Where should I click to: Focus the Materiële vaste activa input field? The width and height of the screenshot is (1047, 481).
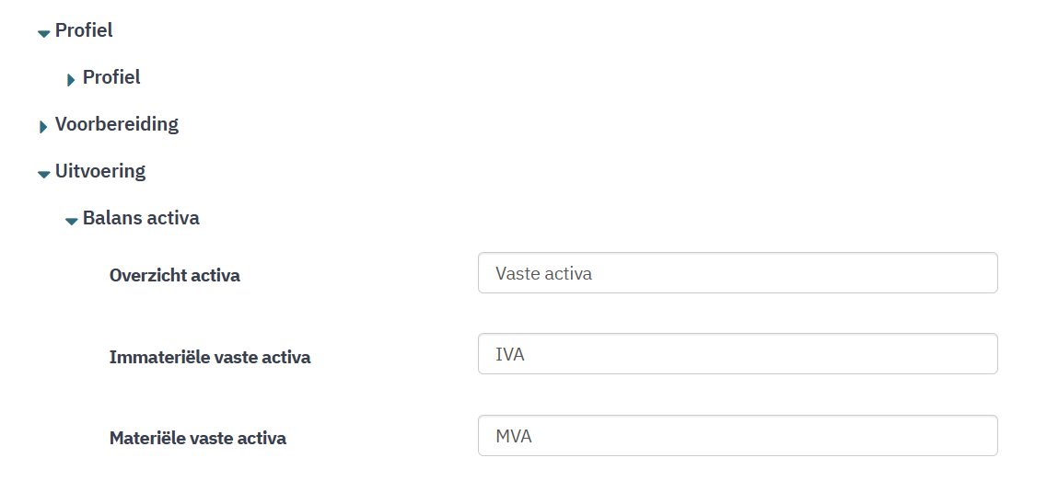tap(737, 436)
